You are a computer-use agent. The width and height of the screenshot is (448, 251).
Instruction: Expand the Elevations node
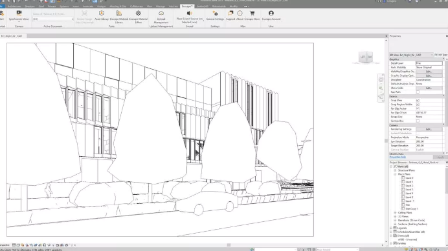395,220
